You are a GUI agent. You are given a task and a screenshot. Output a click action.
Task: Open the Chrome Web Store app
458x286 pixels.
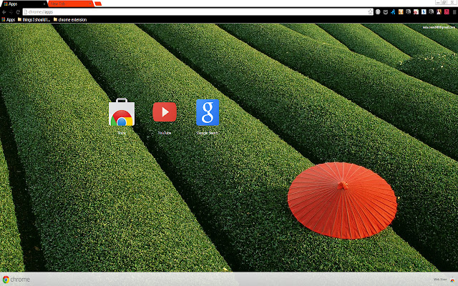pyautogui.click(x=122, y=114)
